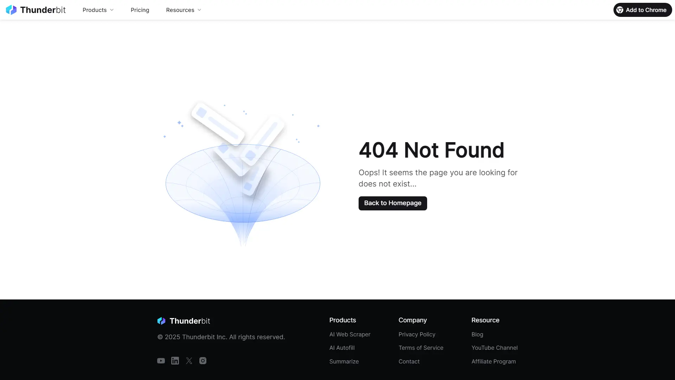Open the AI Web Scraper footer link

click(350, 334)
